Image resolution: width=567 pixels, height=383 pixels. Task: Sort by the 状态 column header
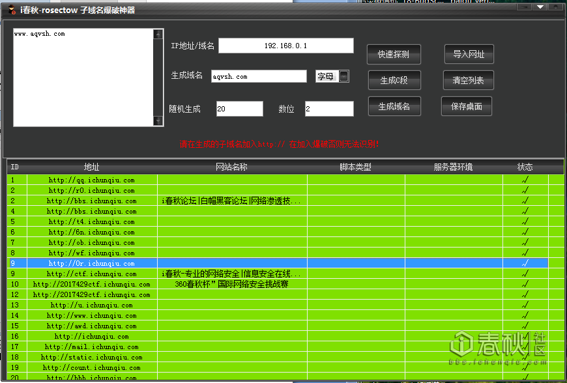(x=525, y=167)
